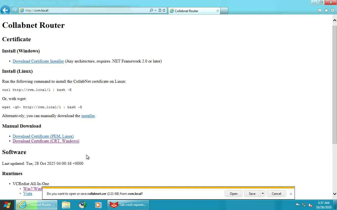Viewport: 337px width, 210px height.
Task: Switch to Internet Explorer taskbar button
Action: click(x=37, y=205)
